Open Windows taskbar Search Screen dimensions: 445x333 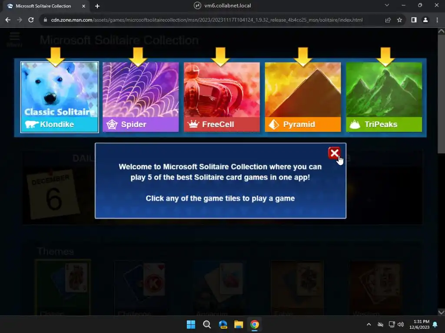pos(207,324)
